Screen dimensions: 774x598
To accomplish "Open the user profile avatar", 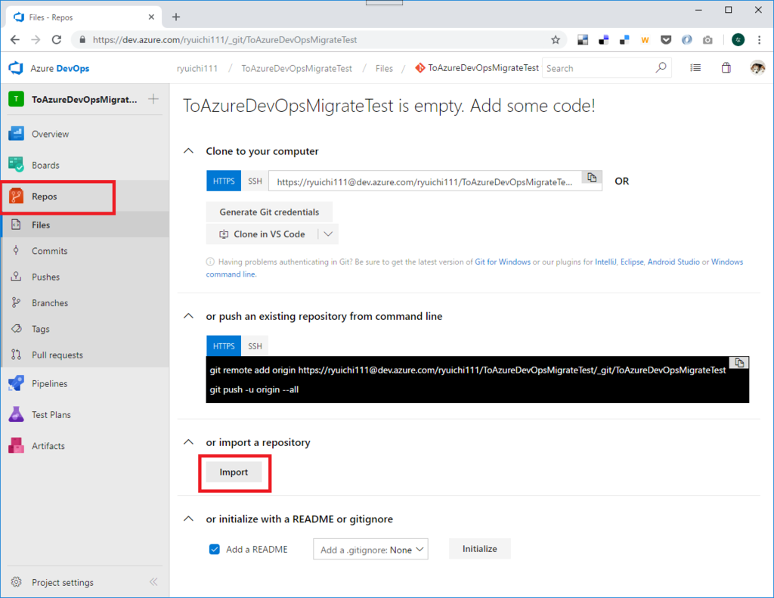I will tap(757, 67).
